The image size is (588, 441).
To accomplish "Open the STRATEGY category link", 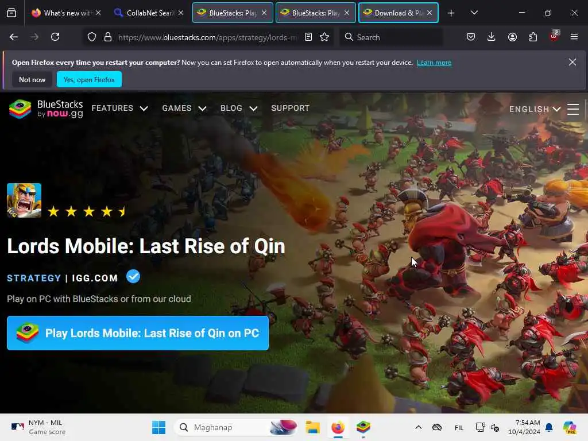I will pyautogui.click(x=34, y=278).
